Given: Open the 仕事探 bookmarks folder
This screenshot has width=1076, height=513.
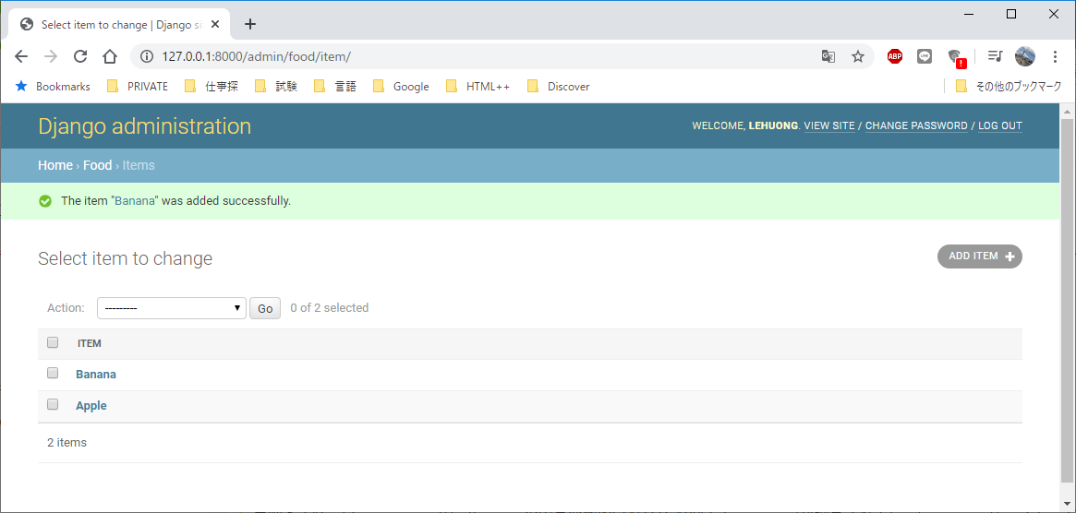Looking at the screenshot, I should click(212, 87).
